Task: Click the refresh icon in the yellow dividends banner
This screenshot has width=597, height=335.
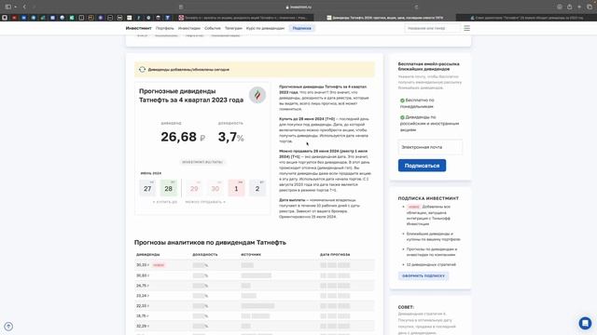Action: click(142, 70)
